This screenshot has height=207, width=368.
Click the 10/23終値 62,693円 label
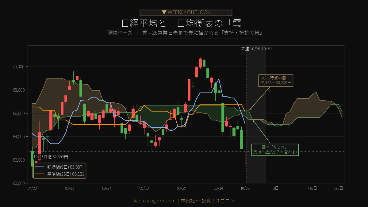coord(51,157)
